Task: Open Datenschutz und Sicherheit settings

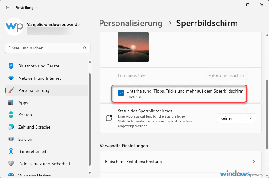Action: point(46,164)
